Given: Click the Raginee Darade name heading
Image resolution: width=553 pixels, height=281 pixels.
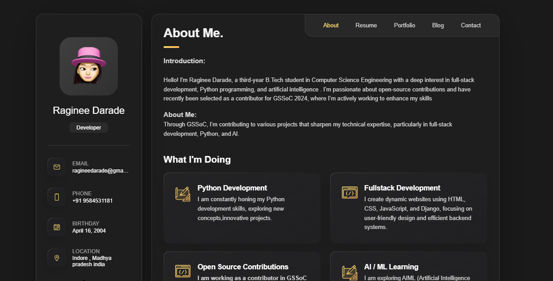Looking at the screenshot, I should click(89, 111).
